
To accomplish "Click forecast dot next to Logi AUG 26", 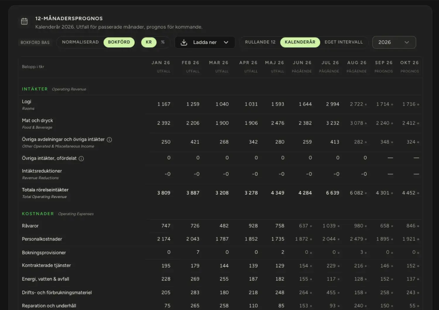I will pyautogui.click(x=366, y=105).
